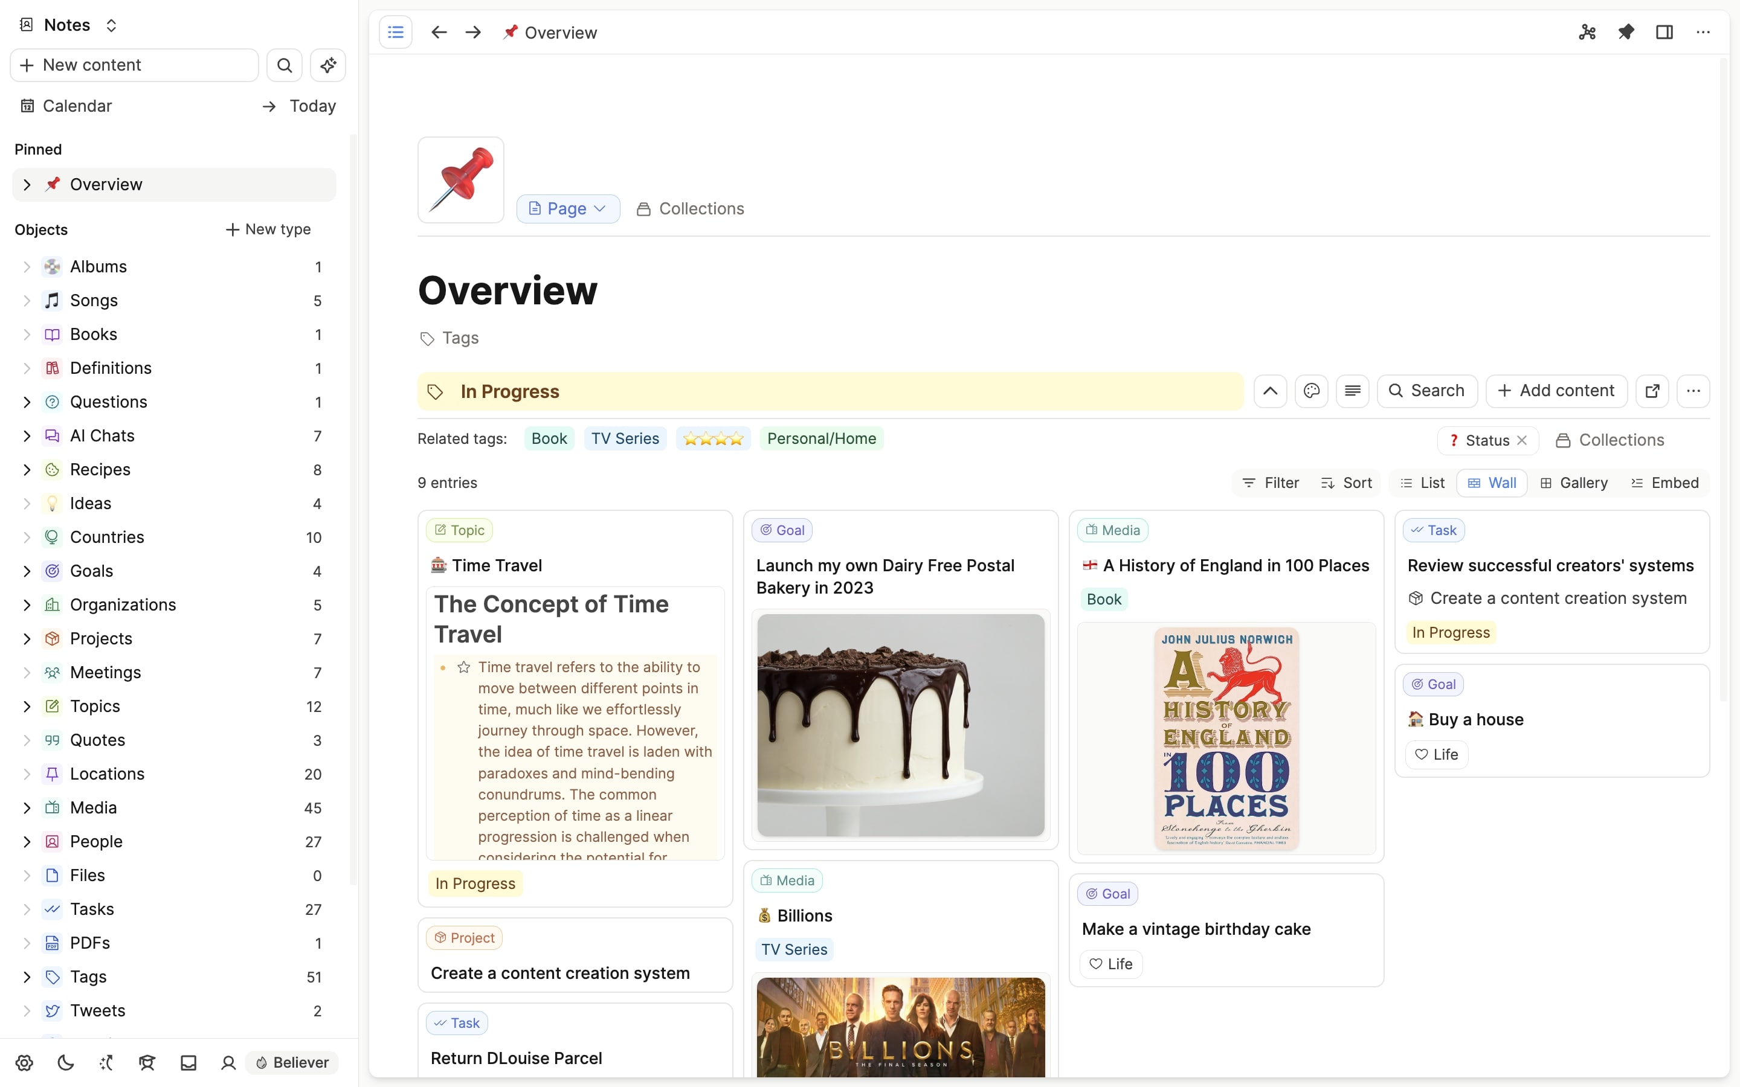Viewport: 1740px width, 1087px height.
Task: Collapse the In Progress tag section
Action: click(1270, 391)
